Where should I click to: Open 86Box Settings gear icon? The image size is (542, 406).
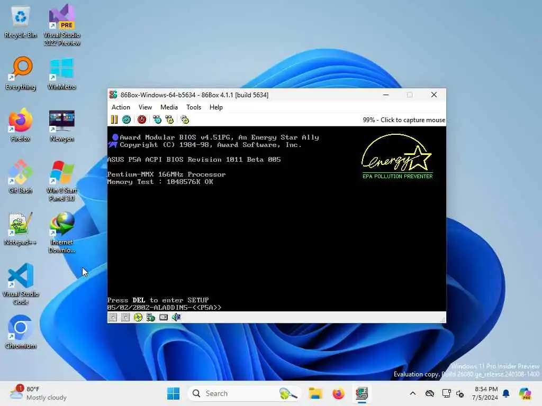click(185, 120)
